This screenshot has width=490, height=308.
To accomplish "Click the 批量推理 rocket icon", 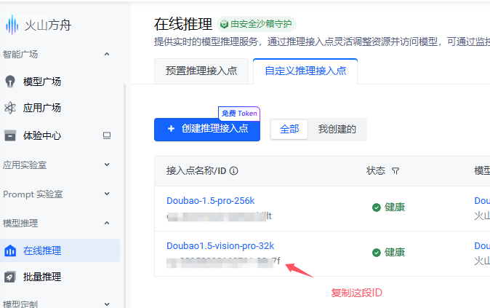I will (10, 277).
